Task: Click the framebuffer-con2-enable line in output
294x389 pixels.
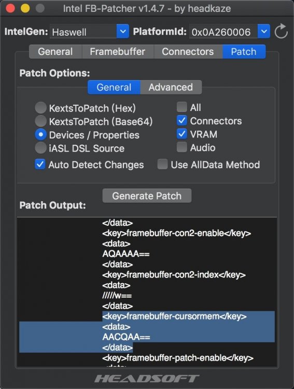Action: tap(176, 233)
